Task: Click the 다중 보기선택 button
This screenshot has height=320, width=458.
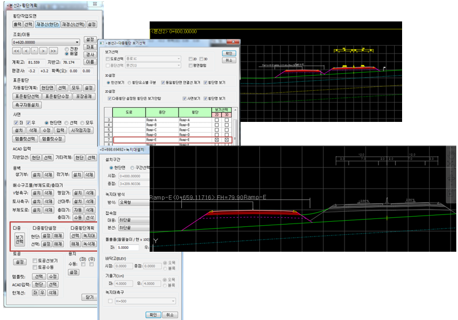Action: pyautogui.click(x=20, y=239)
